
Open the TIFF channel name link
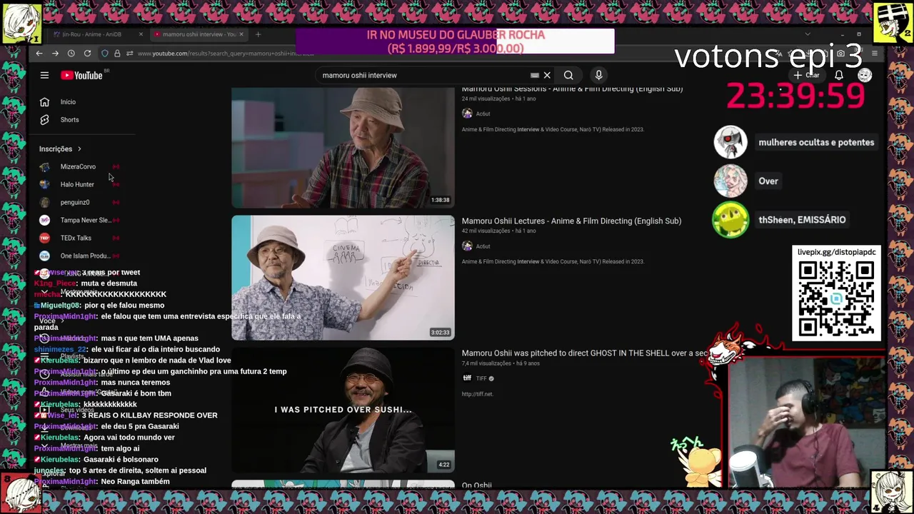click(481, 378)
